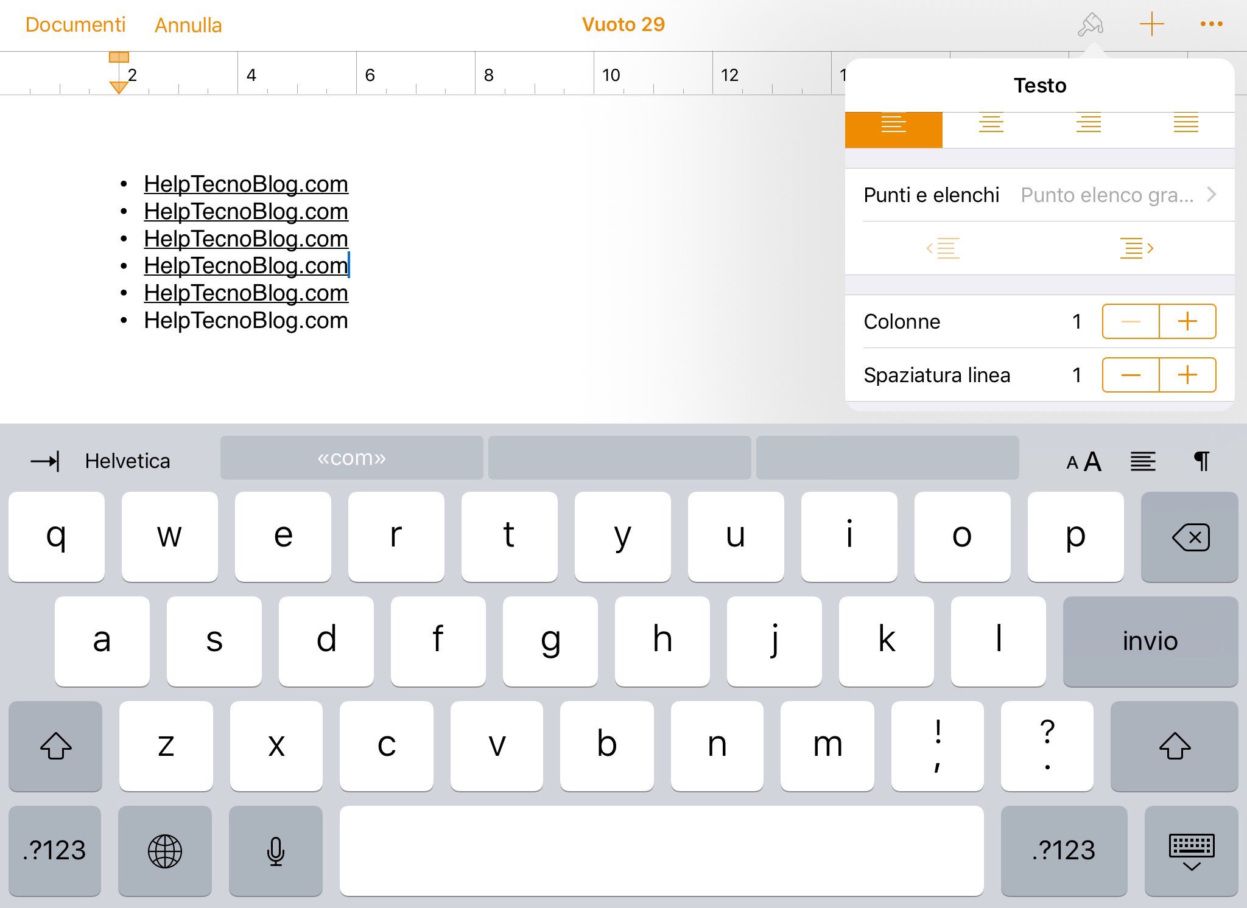Tap the document title Vuoto 29
The width and height of the screenshot is (1247, 908).
623,24
